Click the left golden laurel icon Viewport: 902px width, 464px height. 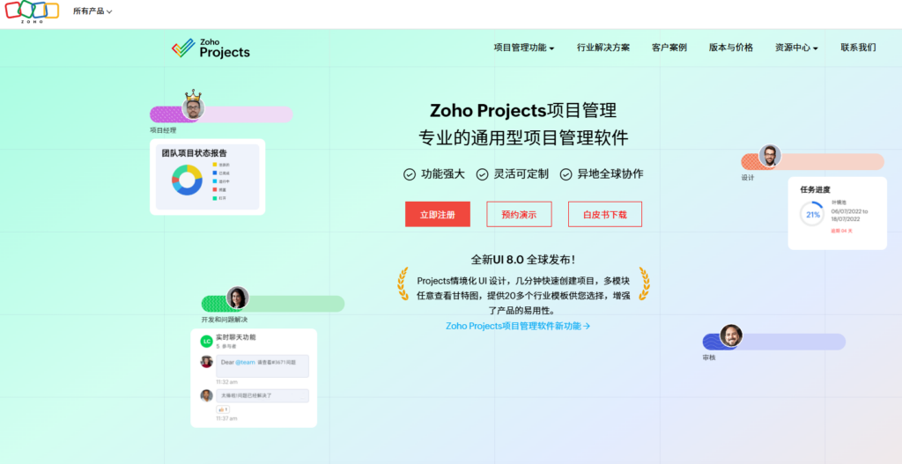pyautogui.click(x=403, y=284)
